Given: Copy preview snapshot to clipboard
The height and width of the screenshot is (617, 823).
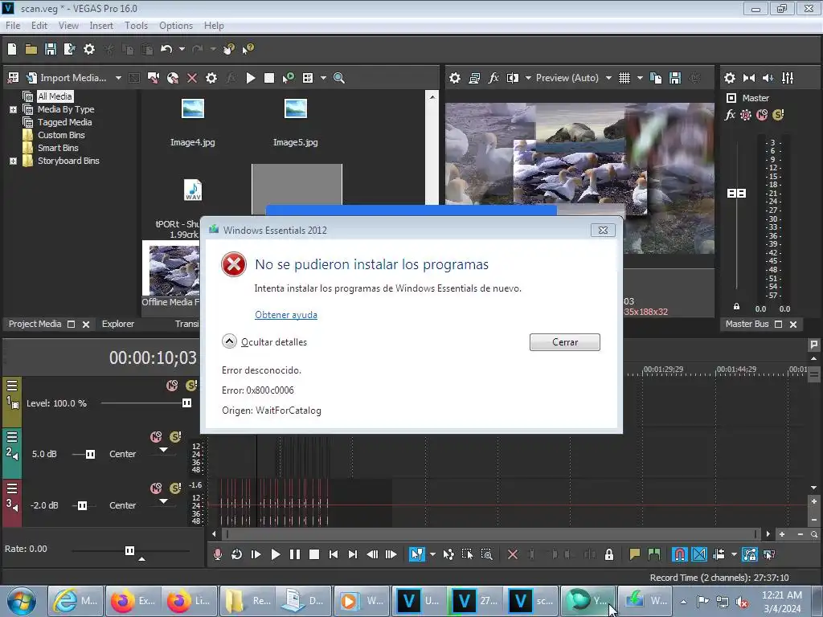Looking at the screenshot, I should coord(656,78).
